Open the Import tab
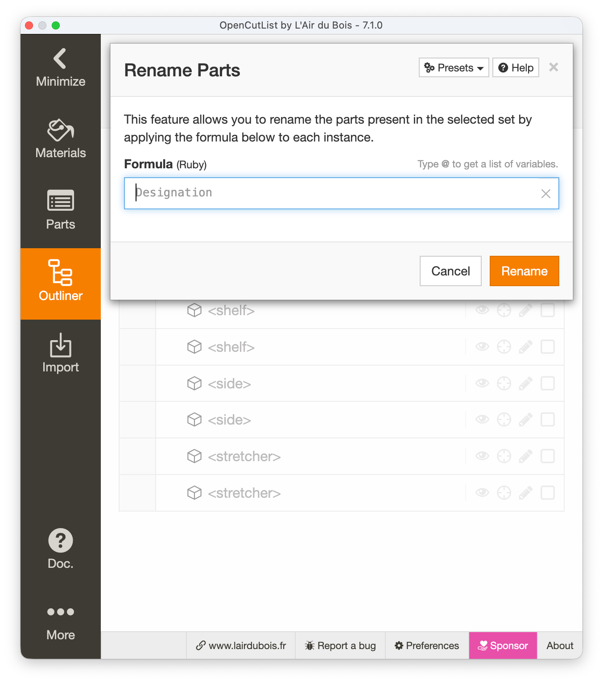The width and height of the screenshot is (603, 683). click(x=61, y=353)
